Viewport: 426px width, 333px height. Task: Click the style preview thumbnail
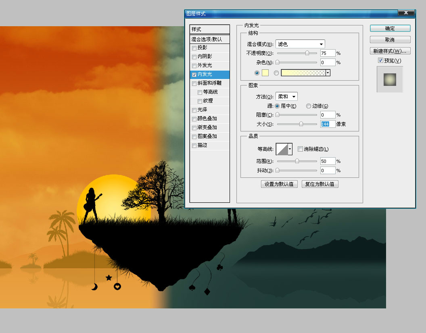pos(390,79)
